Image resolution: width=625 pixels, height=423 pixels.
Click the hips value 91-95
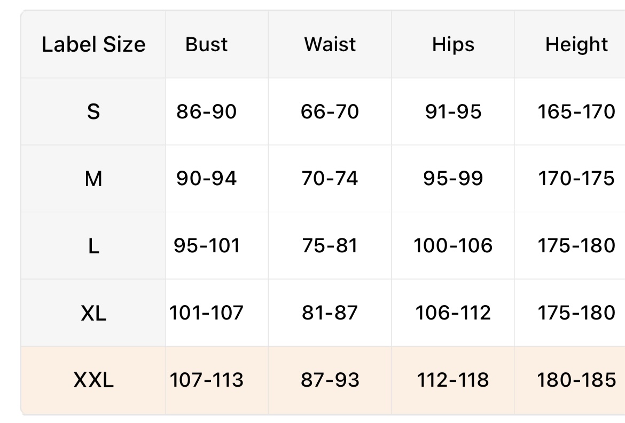[x=453, y=111]
